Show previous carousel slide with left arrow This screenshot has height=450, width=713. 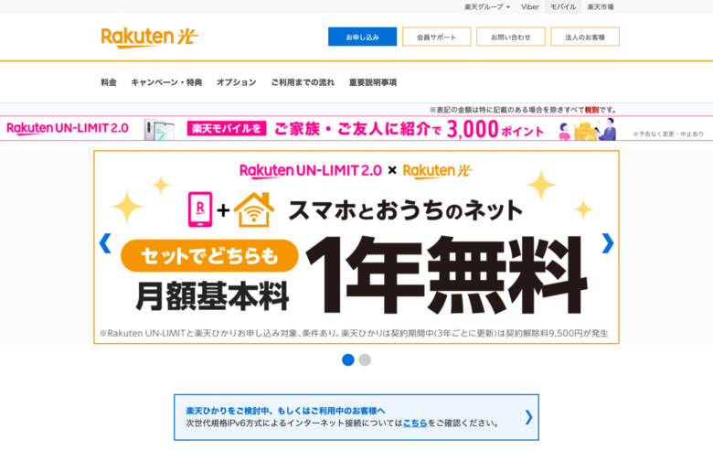[105, 243]
